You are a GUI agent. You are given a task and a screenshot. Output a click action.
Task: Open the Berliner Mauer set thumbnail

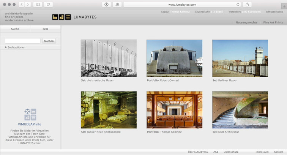coord(240,58)
